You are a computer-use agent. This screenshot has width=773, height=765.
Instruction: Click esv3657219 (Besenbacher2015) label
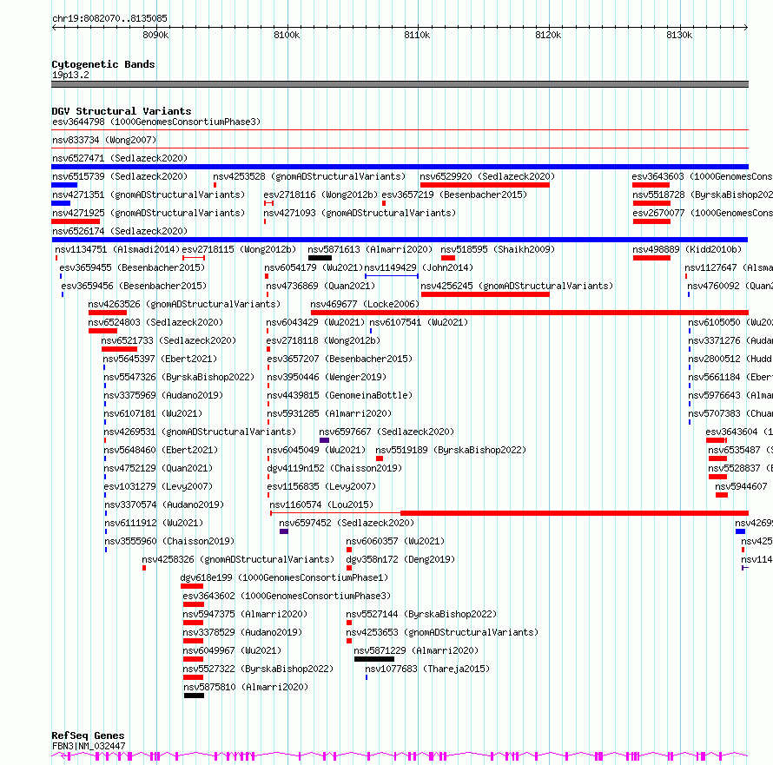tap(454, 195)
